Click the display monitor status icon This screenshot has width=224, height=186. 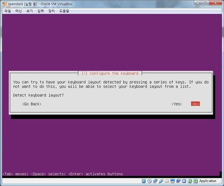pos(172,181)
